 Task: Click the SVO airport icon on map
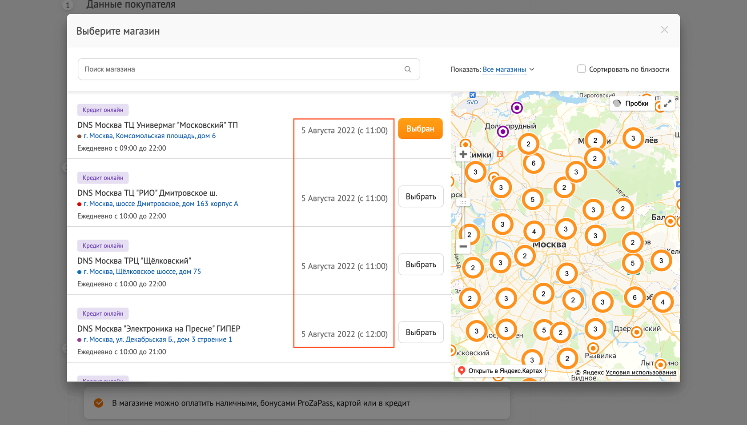472,95
